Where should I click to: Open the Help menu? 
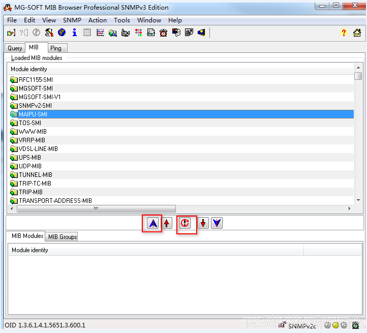[x=175, y=20]
